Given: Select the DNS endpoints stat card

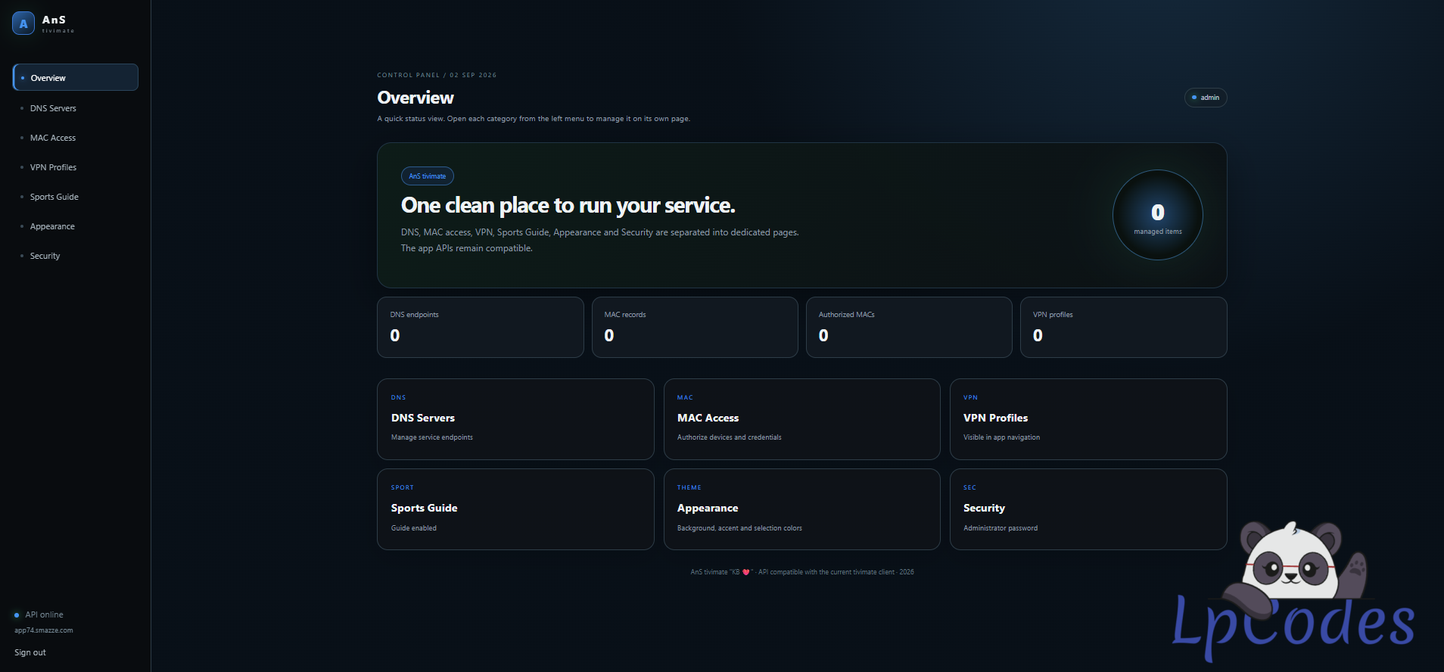Looking at the screenshot, I should click(481, 327).
